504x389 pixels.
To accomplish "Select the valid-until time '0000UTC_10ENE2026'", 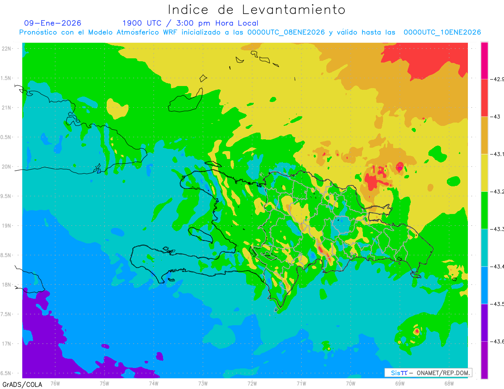I will point(442,32).
